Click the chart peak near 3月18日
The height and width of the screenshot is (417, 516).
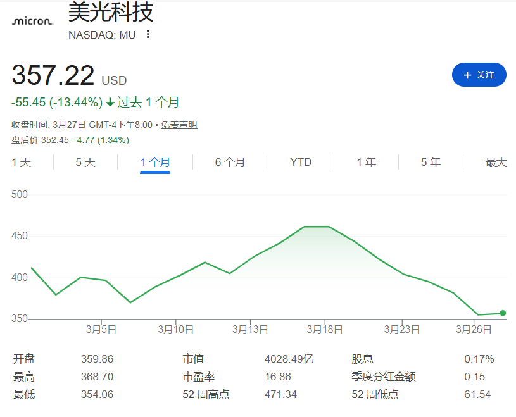pyautogui.click(x=317, y=227)
